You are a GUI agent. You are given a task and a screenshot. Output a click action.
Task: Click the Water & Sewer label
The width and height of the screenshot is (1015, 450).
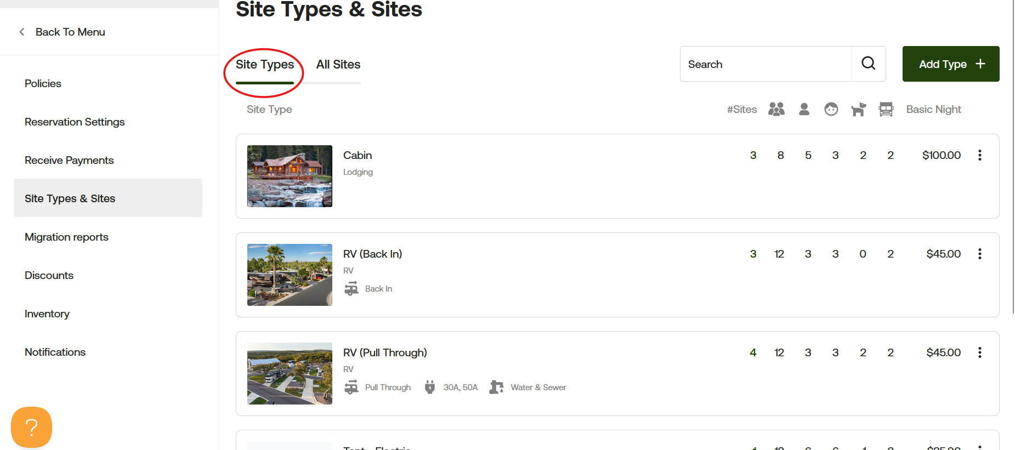(538, 387)
